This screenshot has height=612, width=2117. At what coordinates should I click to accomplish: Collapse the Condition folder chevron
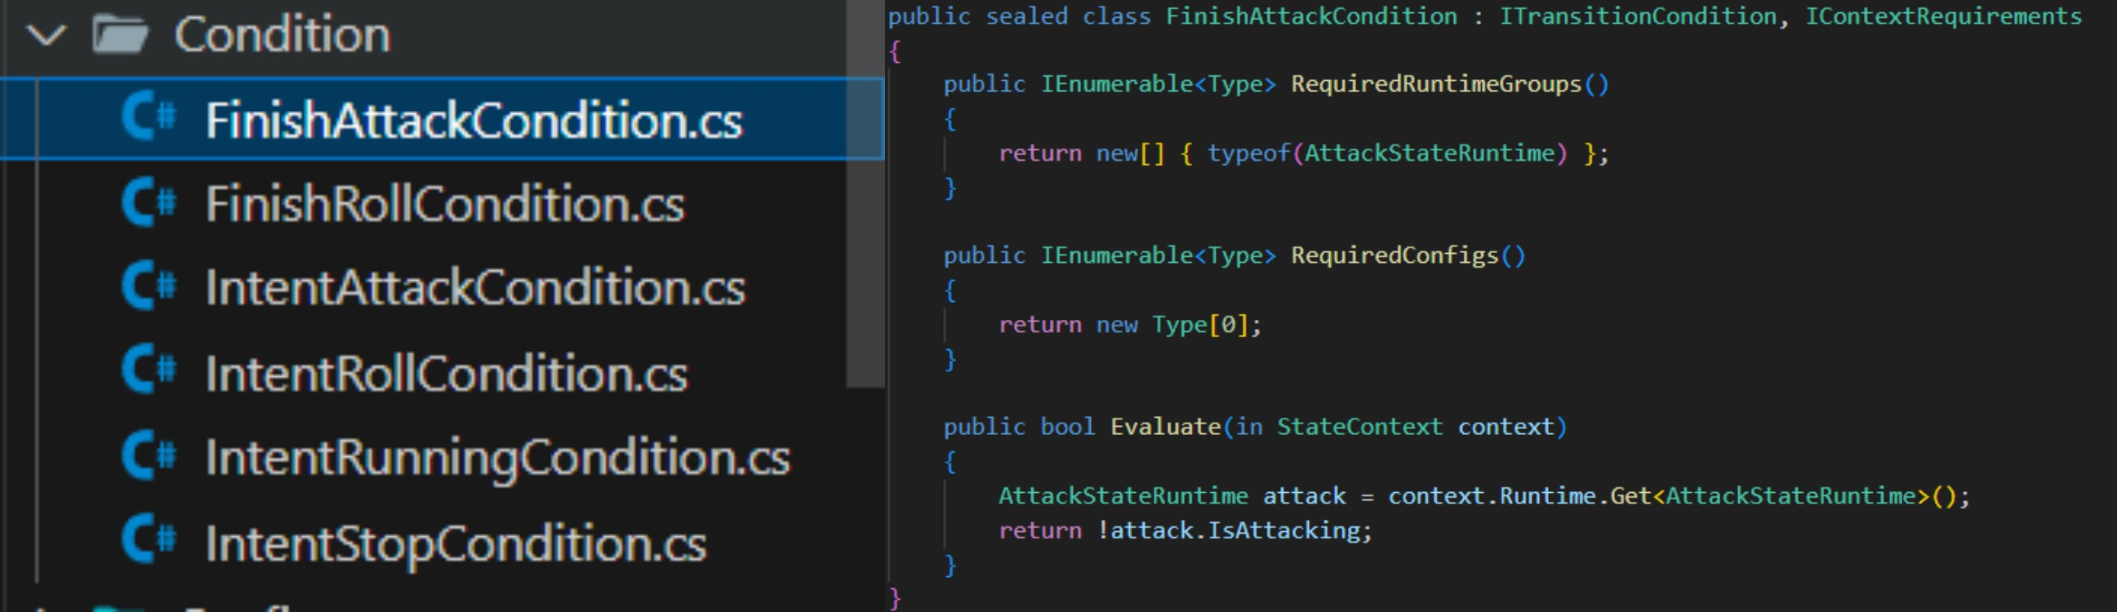click(x=46, y=34)
